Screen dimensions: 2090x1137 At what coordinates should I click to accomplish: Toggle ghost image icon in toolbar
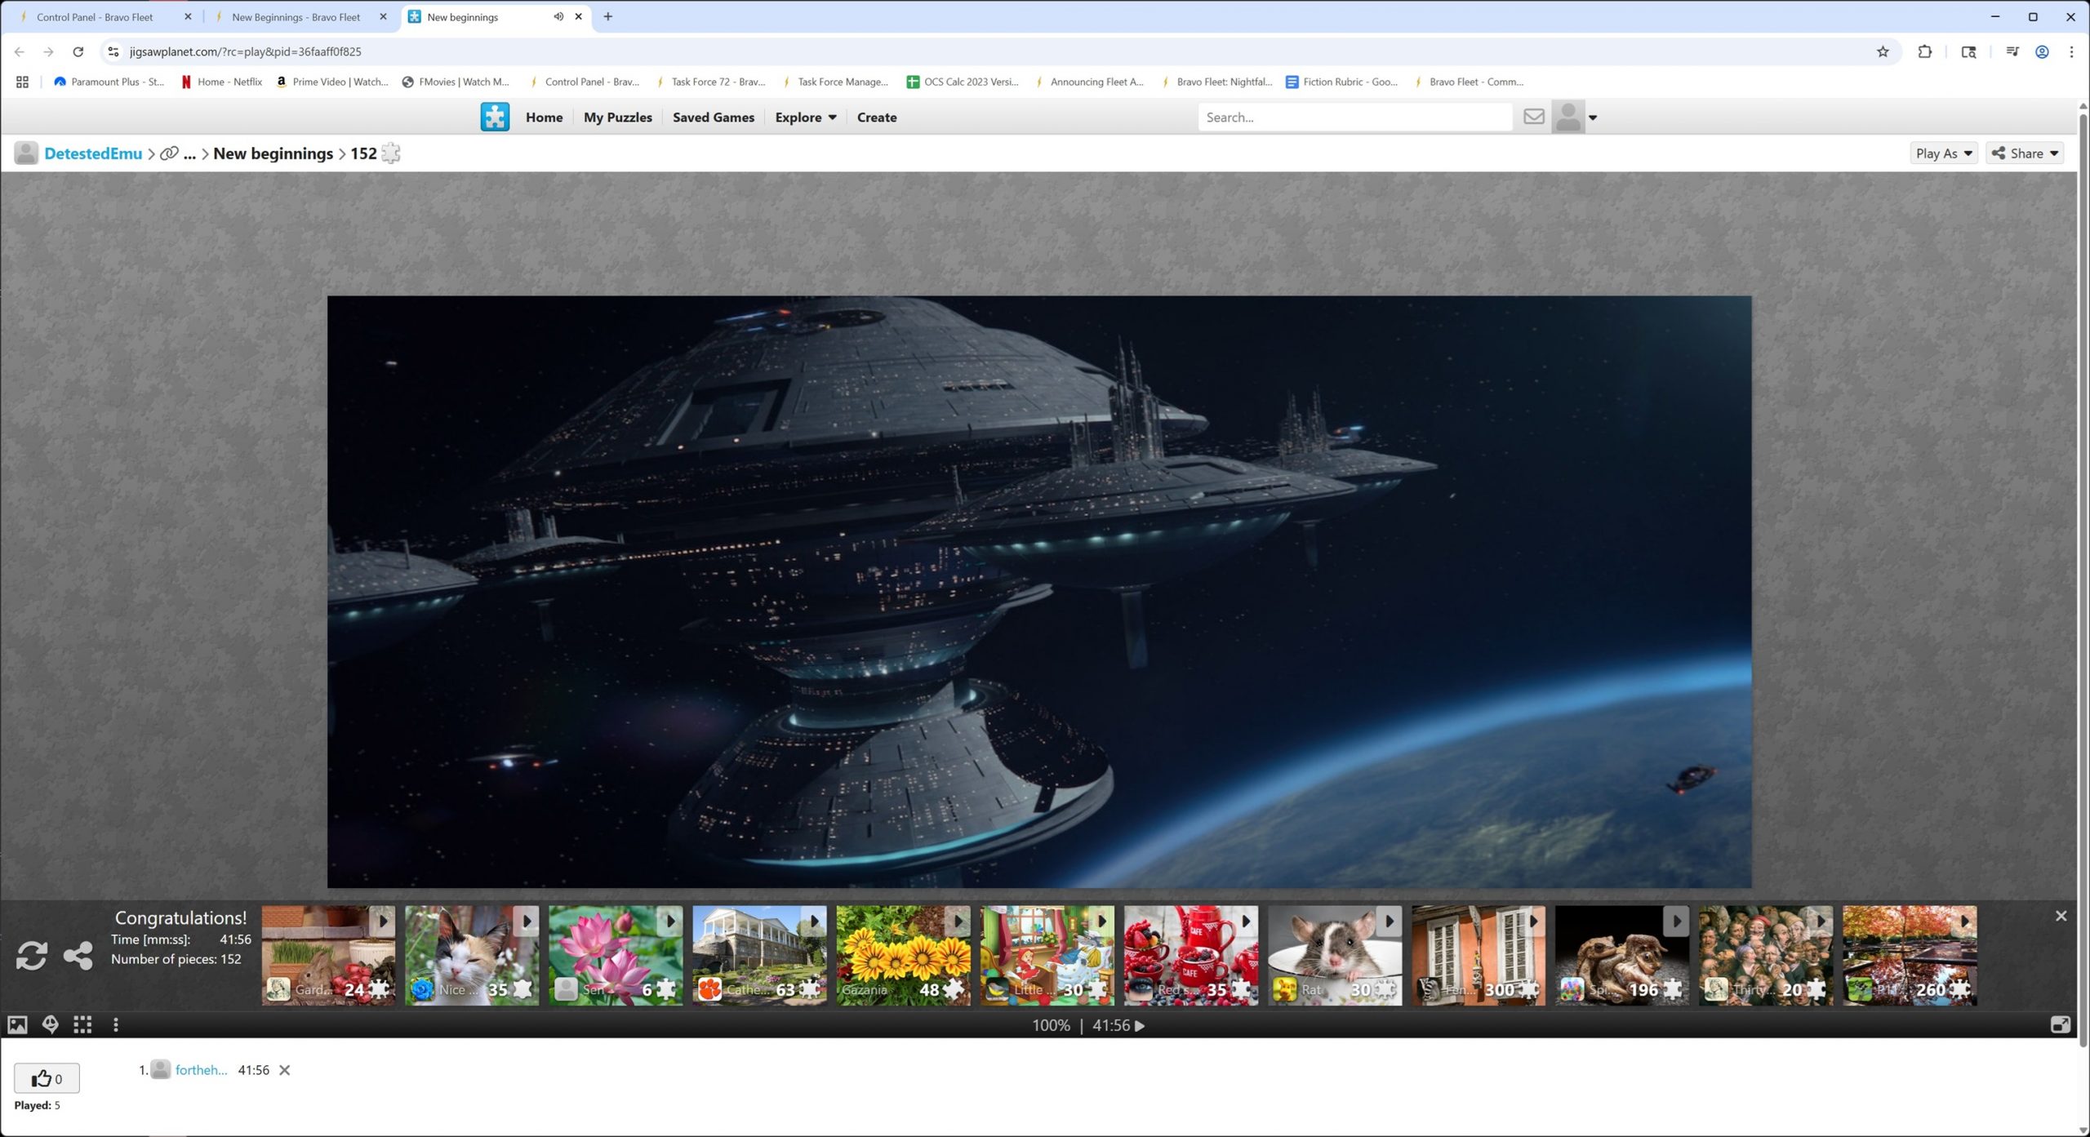click(50, 1024)
